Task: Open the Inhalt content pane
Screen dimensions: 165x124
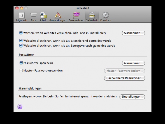Action: click(43, 17)
